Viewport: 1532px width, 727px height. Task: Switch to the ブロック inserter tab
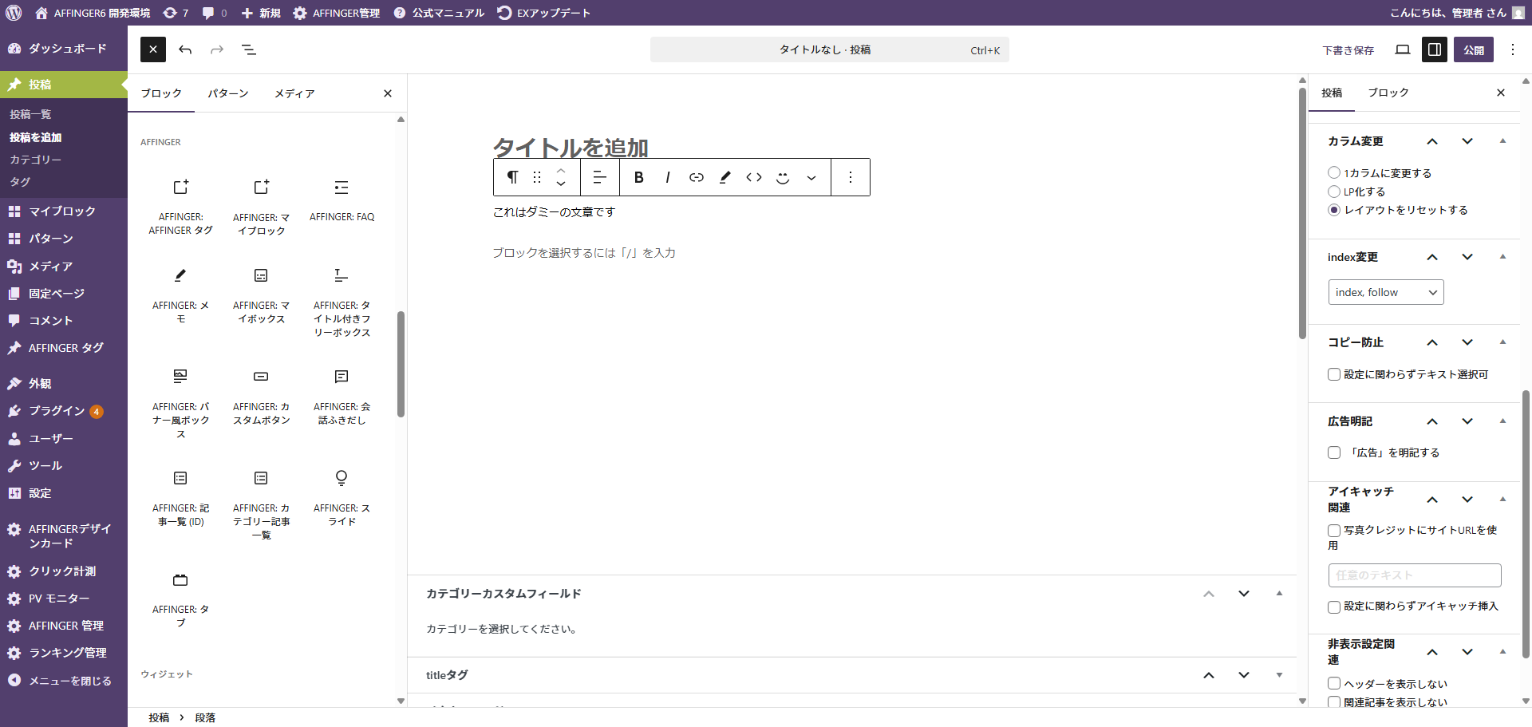pos(161,93)
